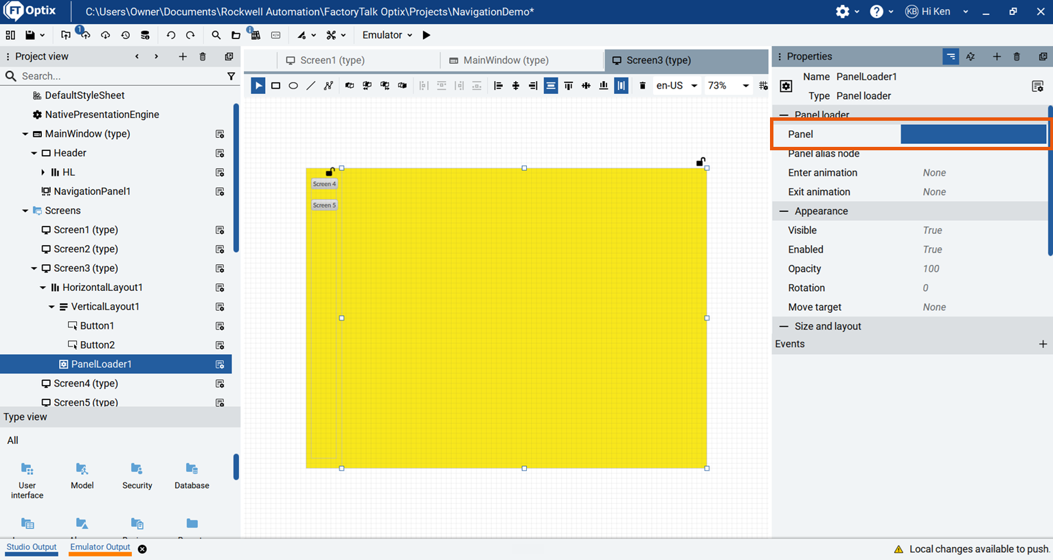Toggle horizontal stretch alignment button

click(x=551, y=86)
